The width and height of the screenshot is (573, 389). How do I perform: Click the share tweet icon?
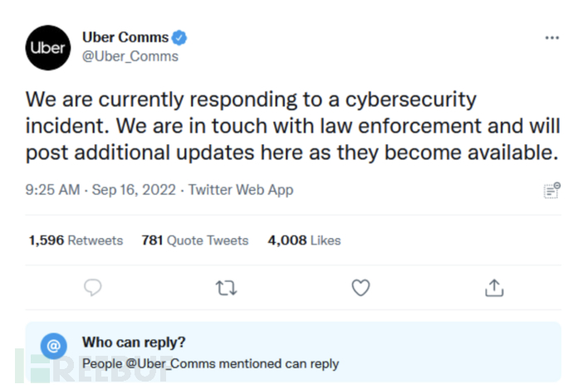pyautogui.click(x=494, y=287)
